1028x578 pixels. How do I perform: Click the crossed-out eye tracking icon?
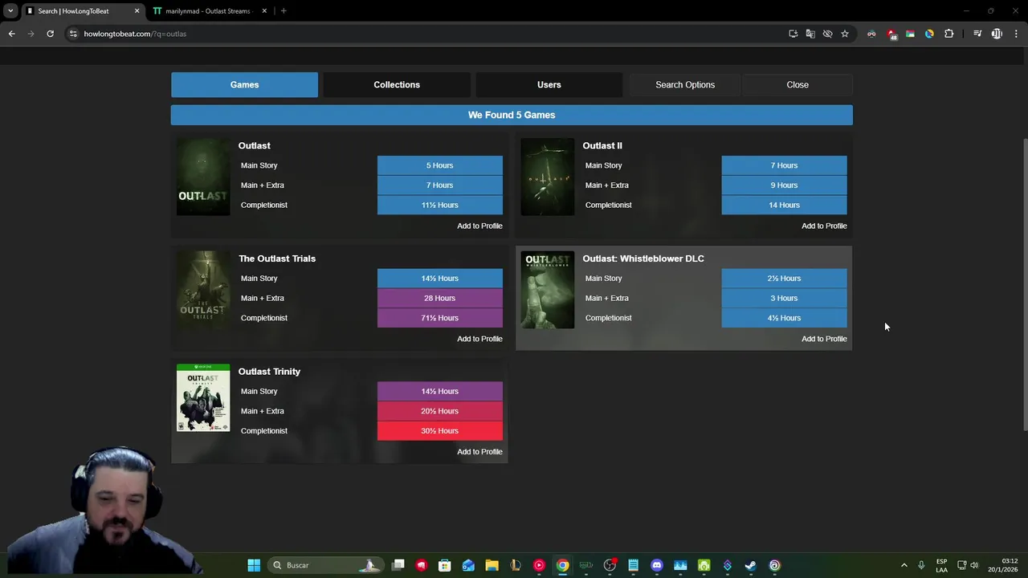click(827, 34)
